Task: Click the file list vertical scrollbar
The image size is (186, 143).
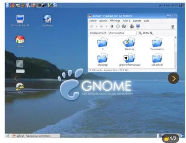Action: click(x=175, y=52)
